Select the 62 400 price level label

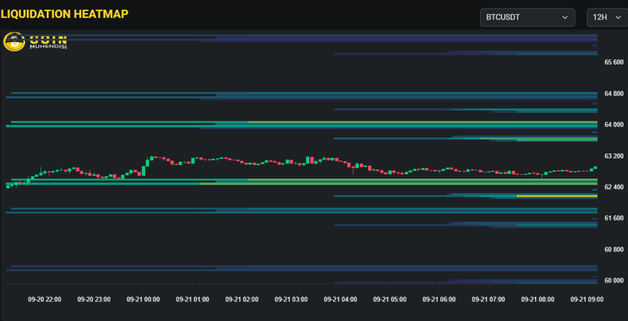point(613,187)
